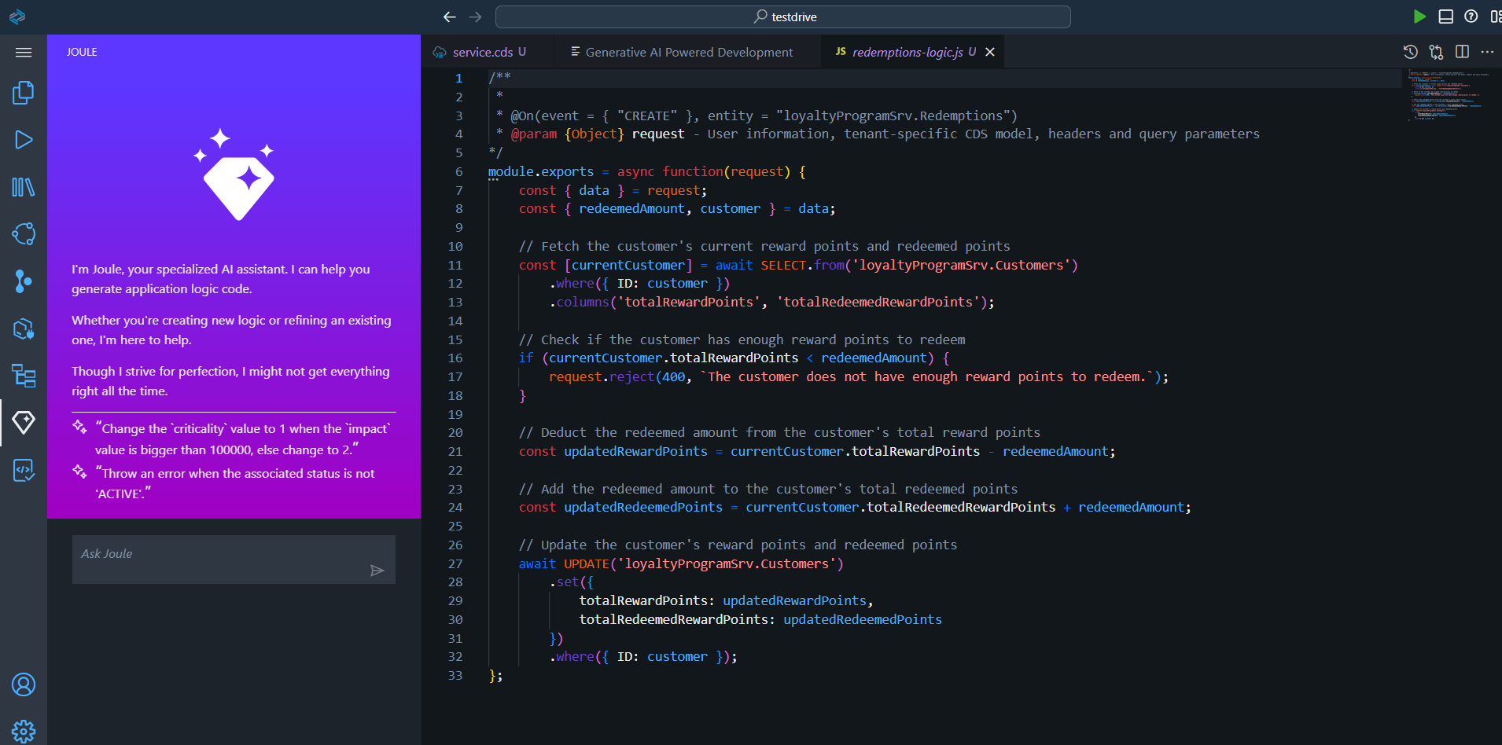1502x745 pixels.
Task: Open the Run and Debug view
Action: [24, 140]
